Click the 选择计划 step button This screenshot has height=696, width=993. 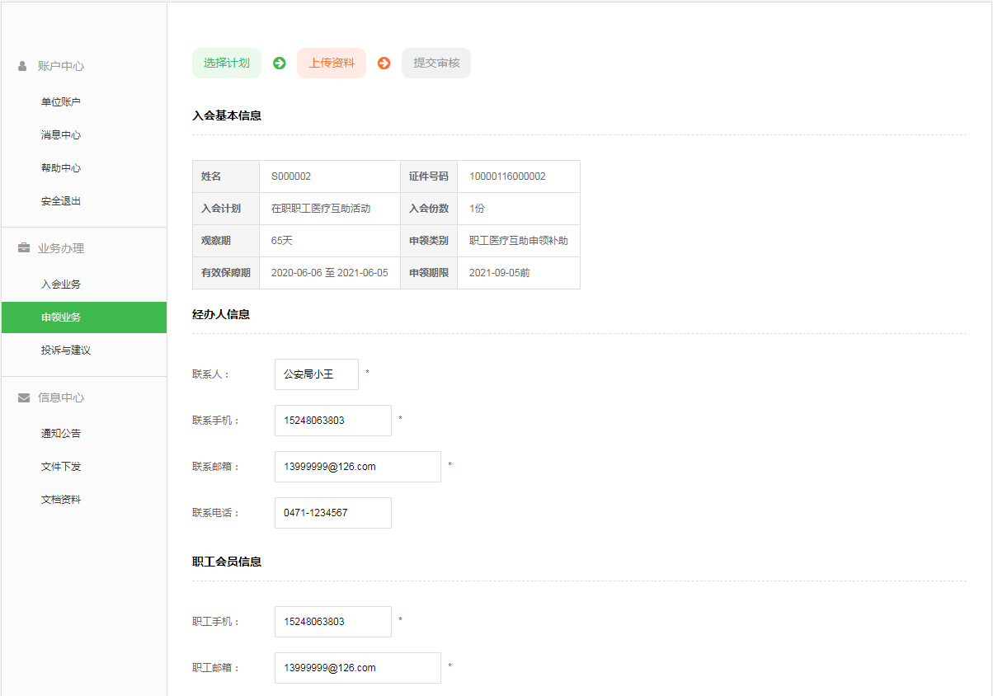[x=227, y=63]
